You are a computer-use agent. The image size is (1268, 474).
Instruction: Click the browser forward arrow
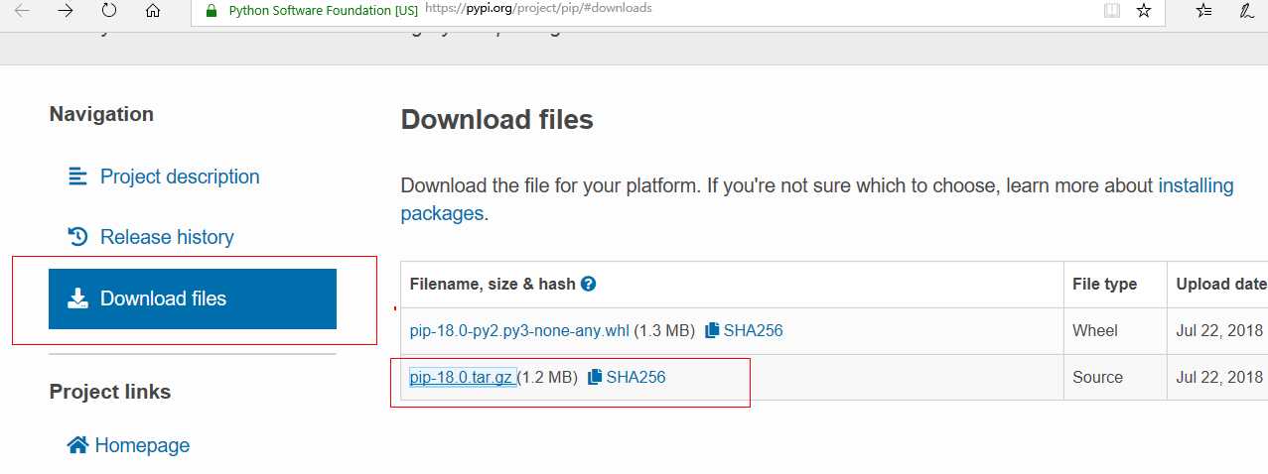click(x=66, y=11)
